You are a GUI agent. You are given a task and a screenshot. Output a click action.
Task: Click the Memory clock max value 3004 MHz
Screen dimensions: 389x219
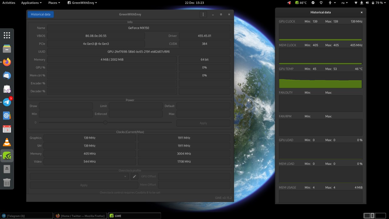tap(184, 154)
